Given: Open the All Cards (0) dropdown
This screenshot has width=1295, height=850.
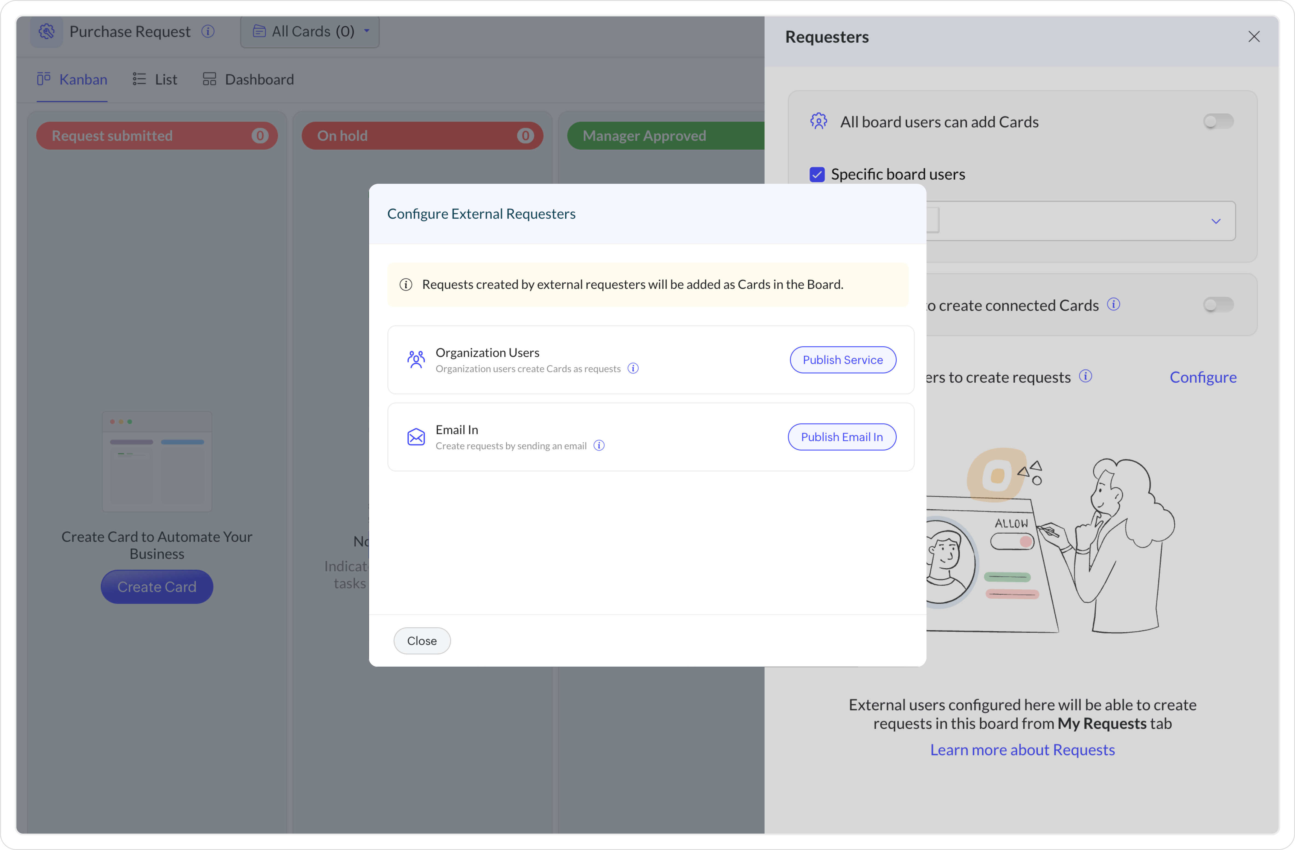Looking at the screenshot, I should click(x=310, y=31).
